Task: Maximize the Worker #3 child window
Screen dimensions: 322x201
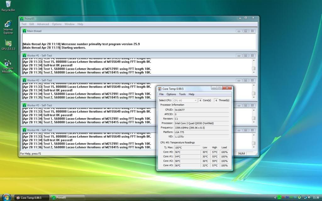Action: click(x=245, y=106)
